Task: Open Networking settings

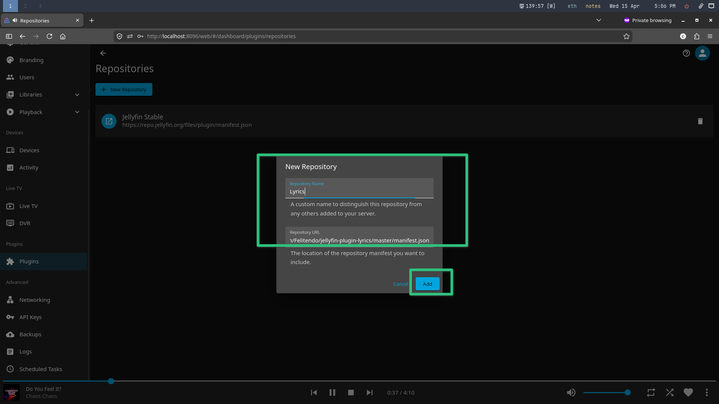Action: click(44, 300)
